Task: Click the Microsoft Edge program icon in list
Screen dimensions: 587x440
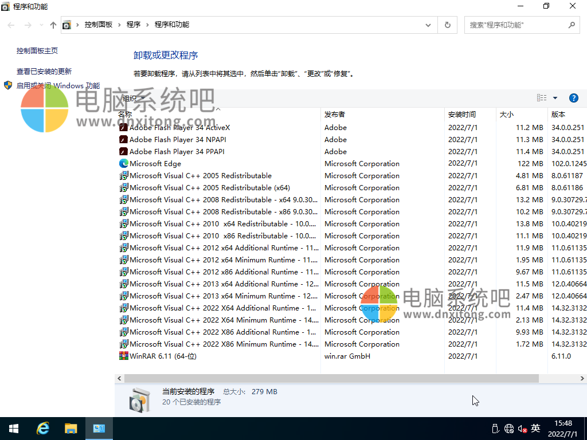Action: click(123, 164)
